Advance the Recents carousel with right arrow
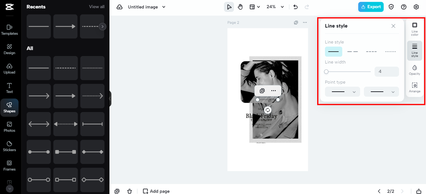Viewport: 426px width, 194px height. point(103,26)
